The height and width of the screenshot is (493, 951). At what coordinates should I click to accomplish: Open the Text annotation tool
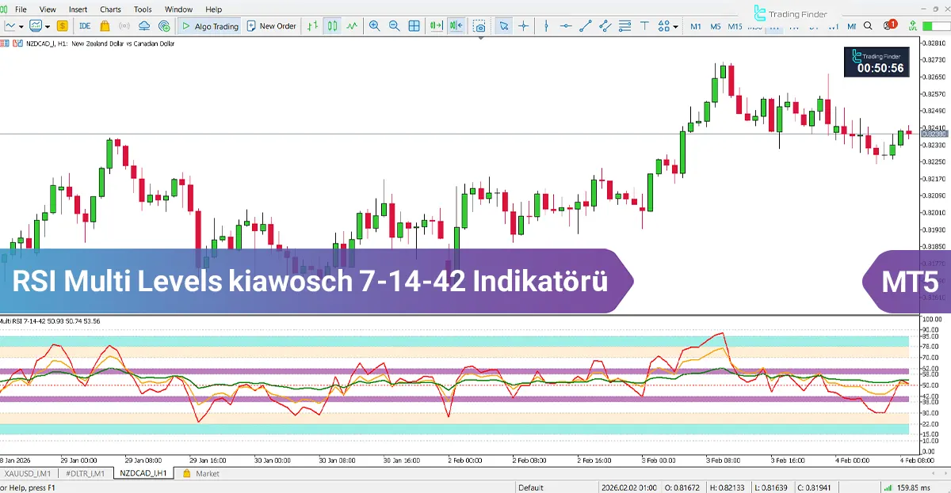[x=646, y=25]
